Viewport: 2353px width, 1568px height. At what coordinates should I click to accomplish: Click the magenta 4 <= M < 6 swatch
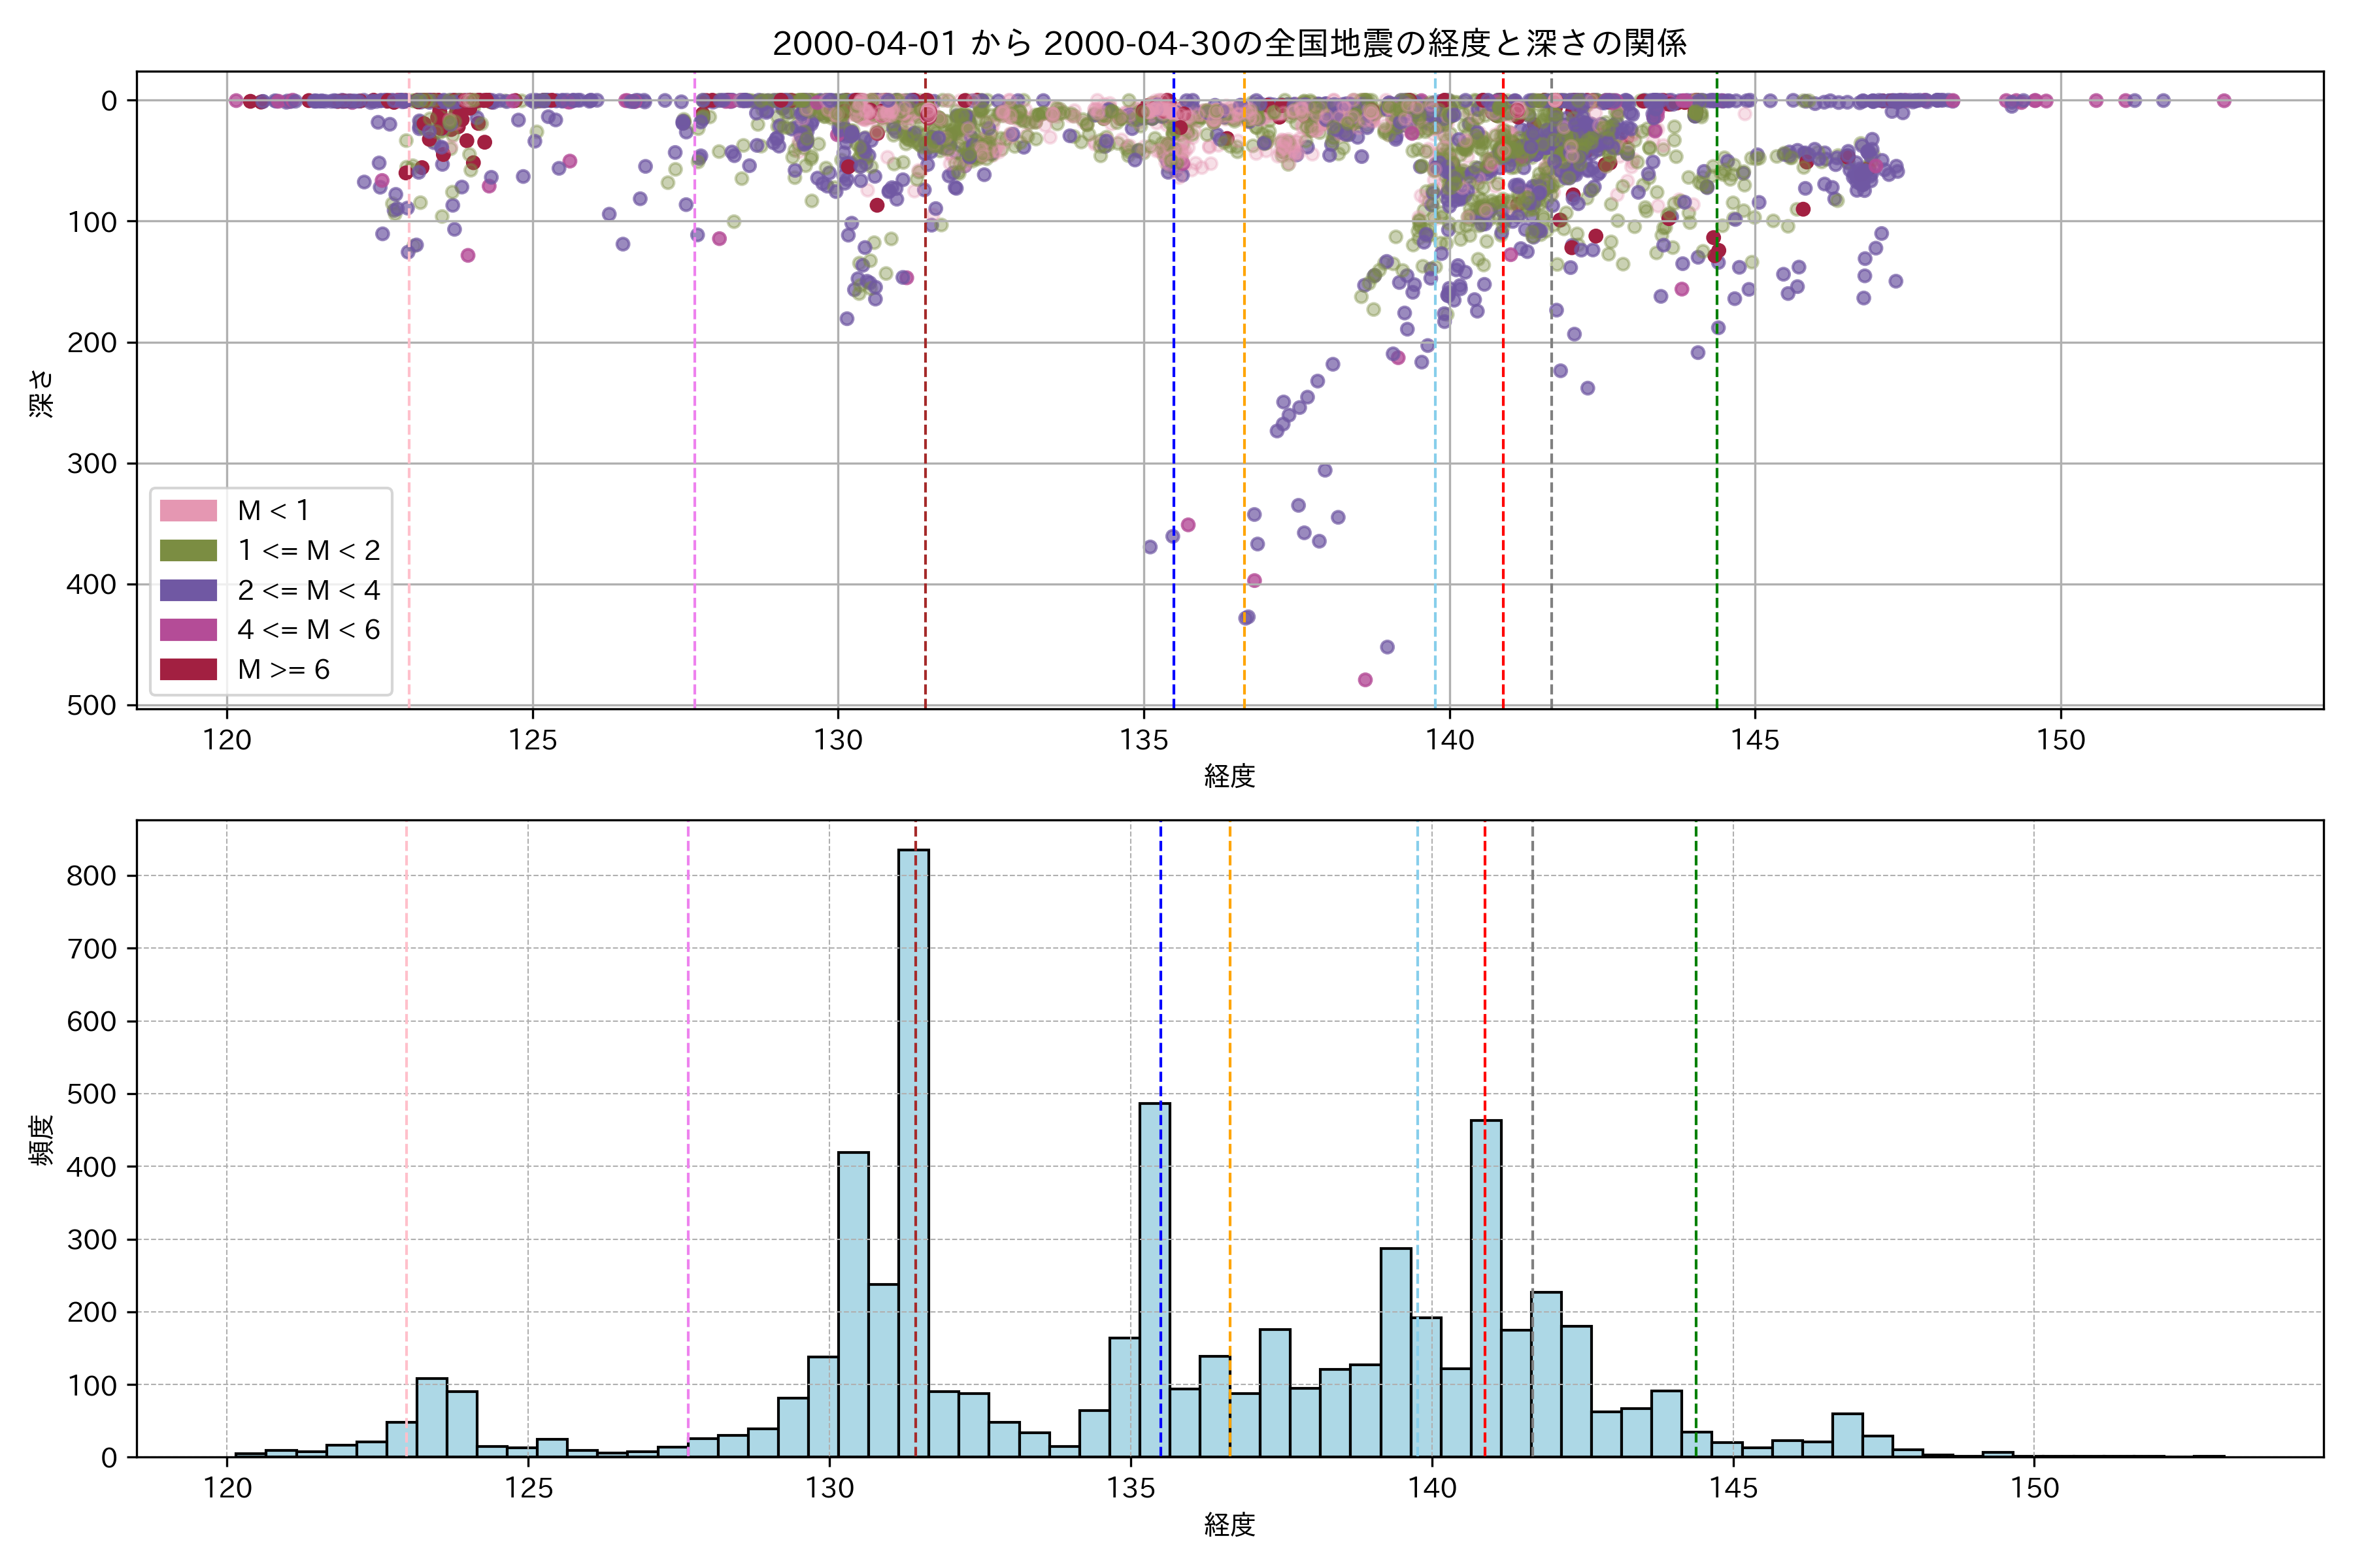click(188, 629)
